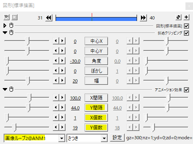Click the left Y間隔 value 44.0

pyautogui.click(x=75, y=108)
